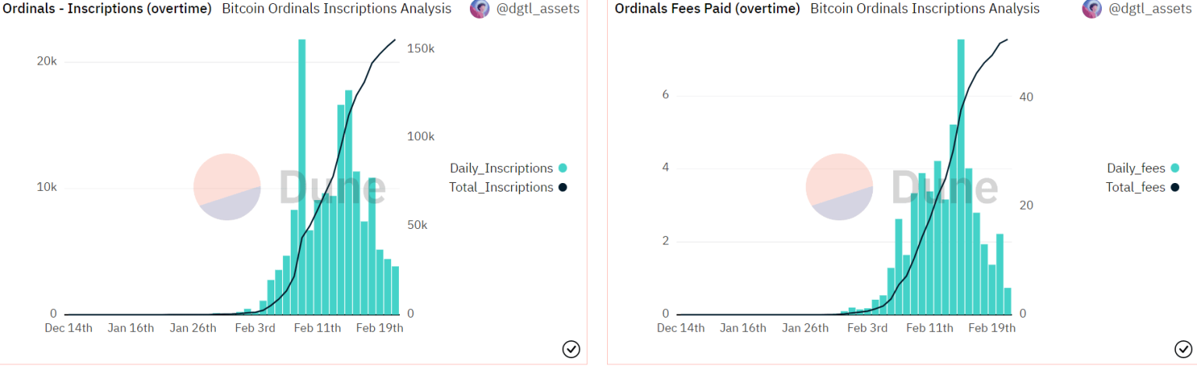Toggle the Daily_Inscriptions legend series
This screenshot has height=366, width=1197.
click(501, 168)
